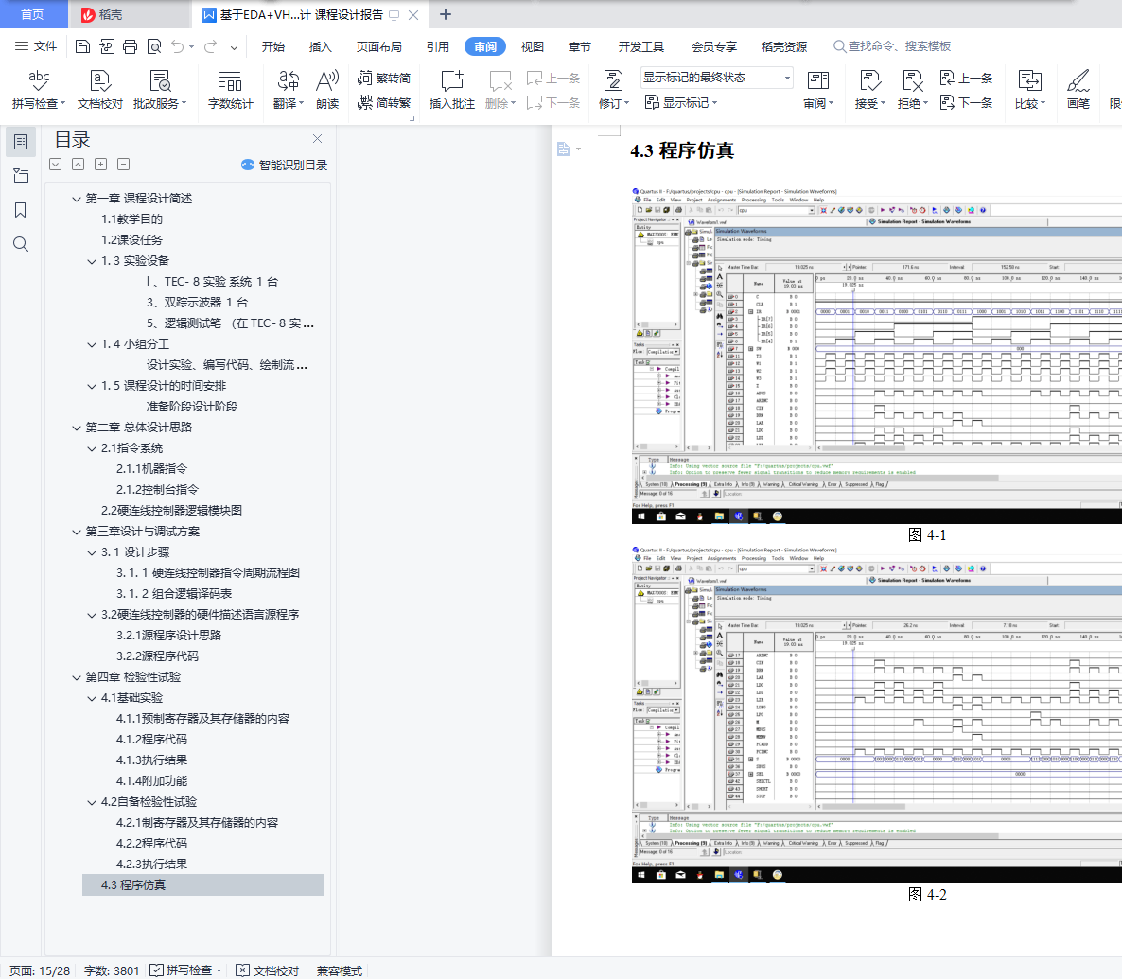
Task: Open the 显示标记的最终状态 dropdown
Action: [x=717, y=78]
